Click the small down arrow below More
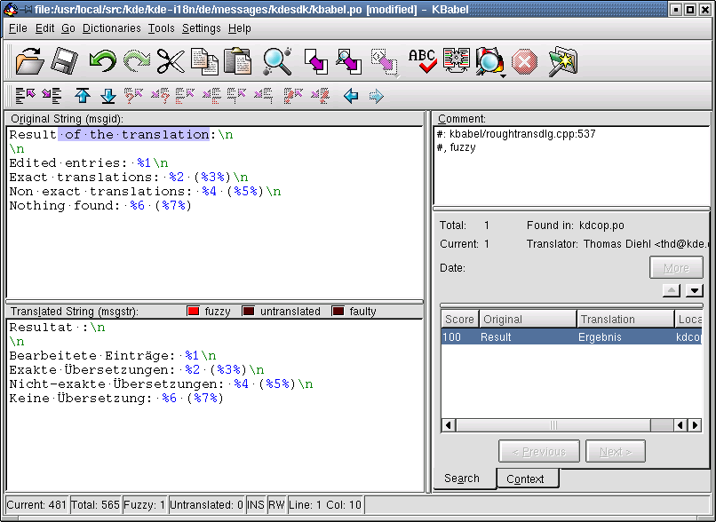 click(x=694, y=290)
